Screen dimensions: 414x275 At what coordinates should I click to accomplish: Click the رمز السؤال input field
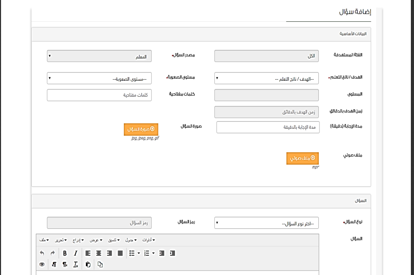99,223
